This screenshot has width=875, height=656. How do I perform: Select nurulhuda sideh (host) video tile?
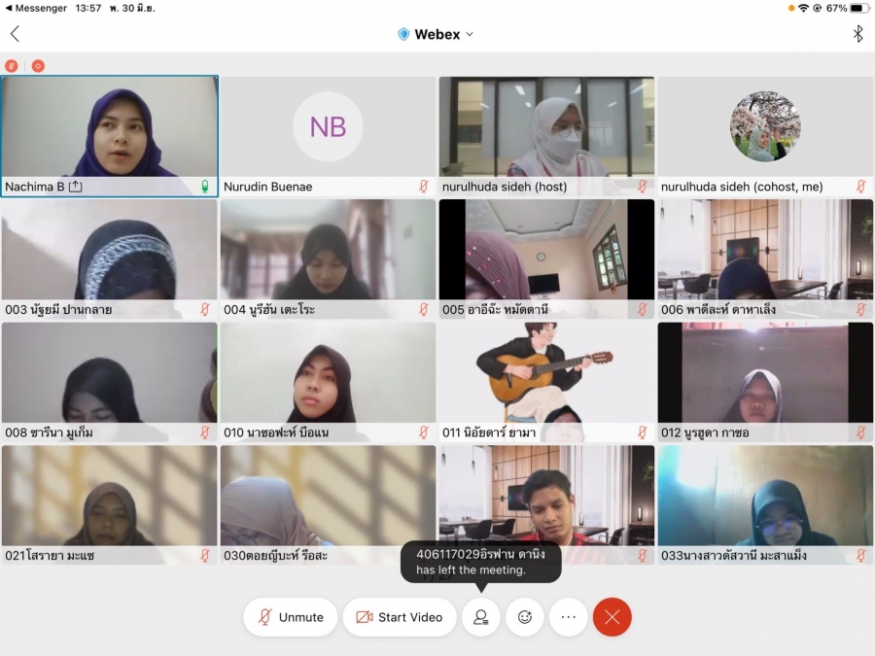(x=546, y=127)
